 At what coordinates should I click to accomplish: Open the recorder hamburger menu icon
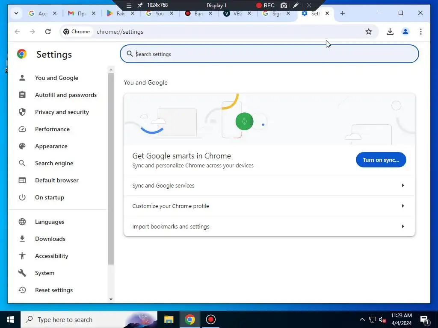tap(129, 5)
